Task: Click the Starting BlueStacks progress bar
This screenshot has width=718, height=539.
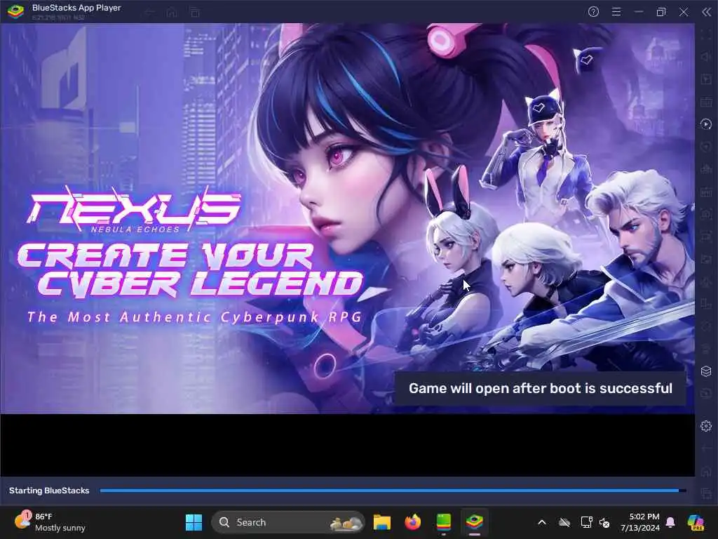Action: click(x=393, y=491)
